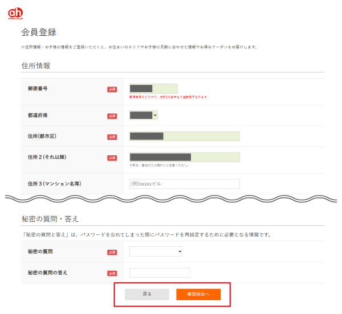This screenshot has width=342, height=314.
Task: Click the 郵便番号 label
Action: (38, 89)
